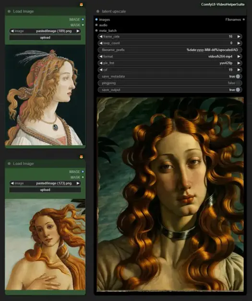Screen dimensions: 252x301
Task: Toggle save_output off
Action: pos(238,90)
